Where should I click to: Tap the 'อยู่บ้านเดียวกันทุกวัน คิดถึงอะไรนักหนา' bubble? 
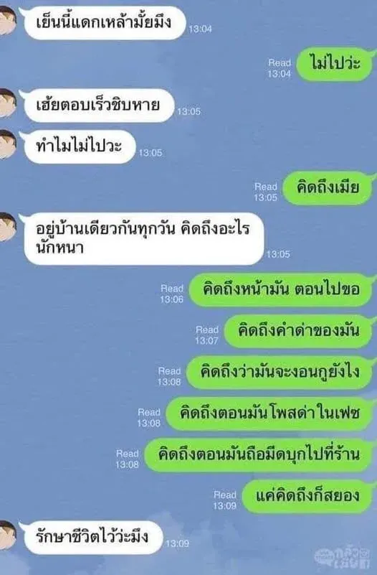tap(143, 239)
